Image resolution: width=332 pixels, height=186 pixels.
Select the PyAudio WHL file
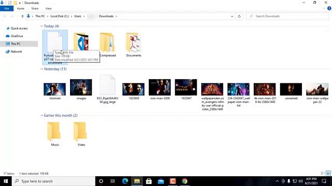point(55,47)
